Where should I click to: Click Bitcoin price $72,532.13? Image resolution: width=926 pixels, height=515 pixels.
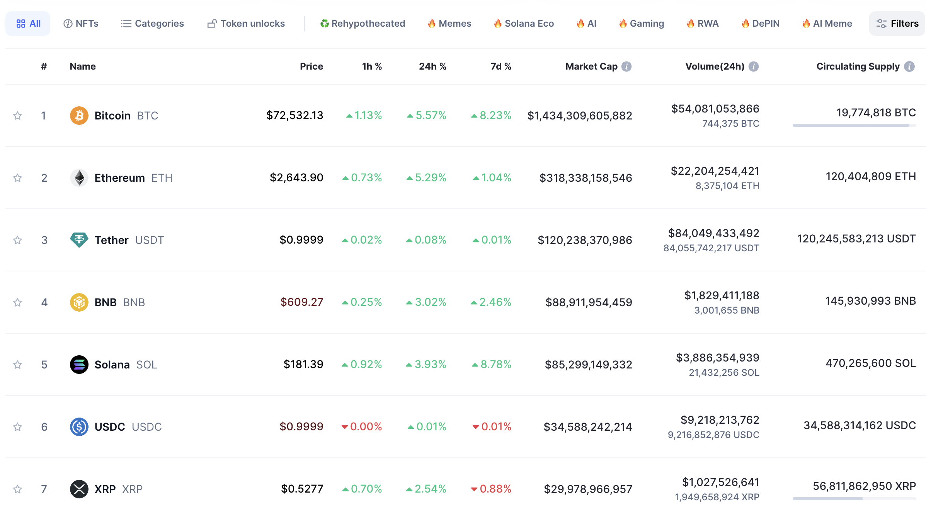tap(294, 115)
